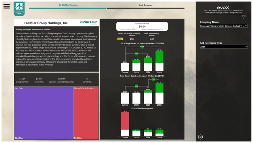The image size is (253, 143).
Task: Select the 2023 bar in EV/EBITDA Development chart
Action: [136, 133]
